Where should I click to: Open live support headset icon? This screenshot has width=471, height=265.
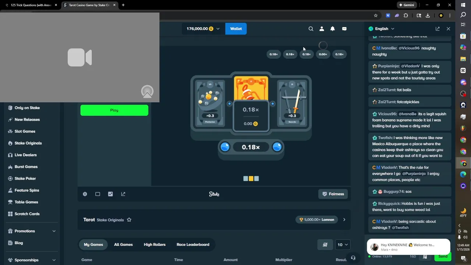click(353, 258)
